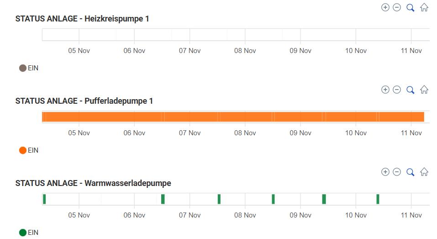Click the last green Warmwasserladepumpe bar
The image size is (437, 239).
378,199
